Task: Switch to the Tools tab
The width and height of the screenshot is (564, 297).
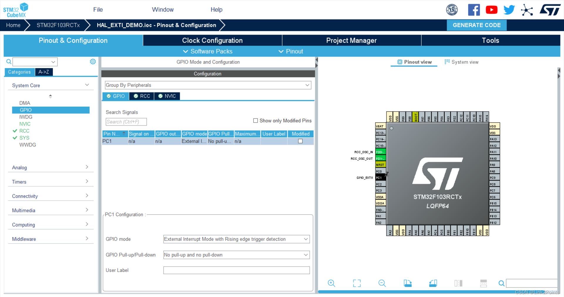Action: [491, 40]
